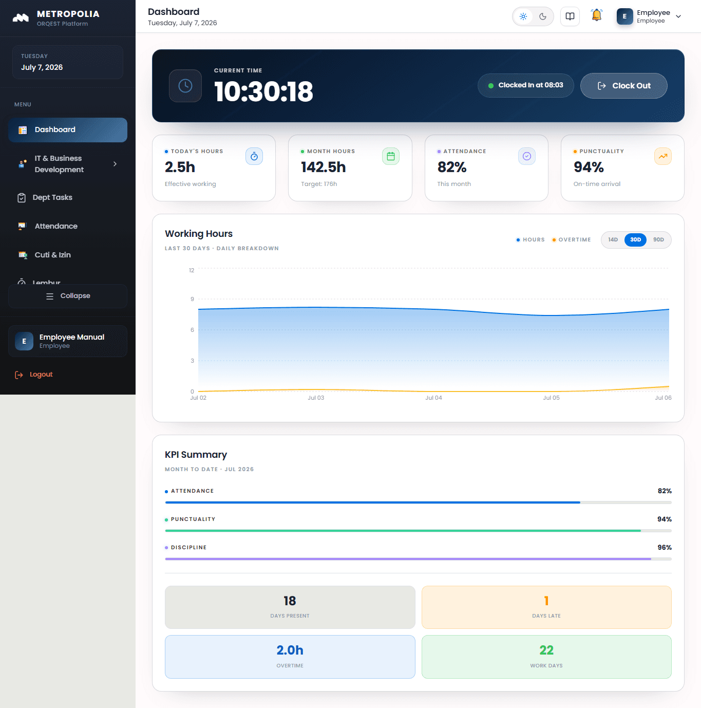701x708 pixels.
Task: Click the Cuti & Izin icon
Action: click(x=23, y=255)
